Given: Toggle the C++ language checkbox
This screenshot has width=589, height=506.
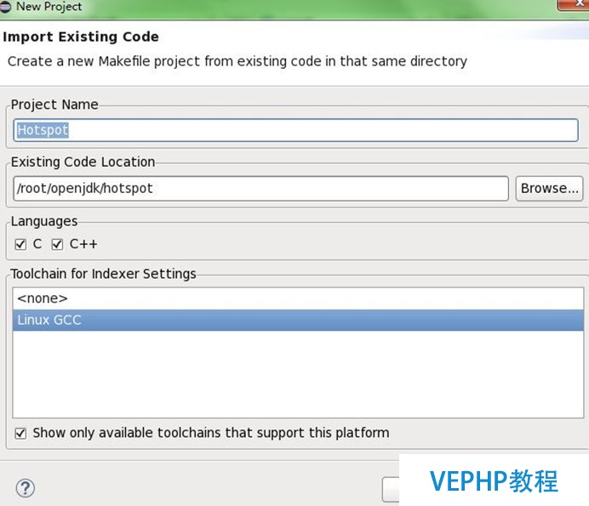Looking at the screenshot, I should pyautogui.click(x=57, y=244).
